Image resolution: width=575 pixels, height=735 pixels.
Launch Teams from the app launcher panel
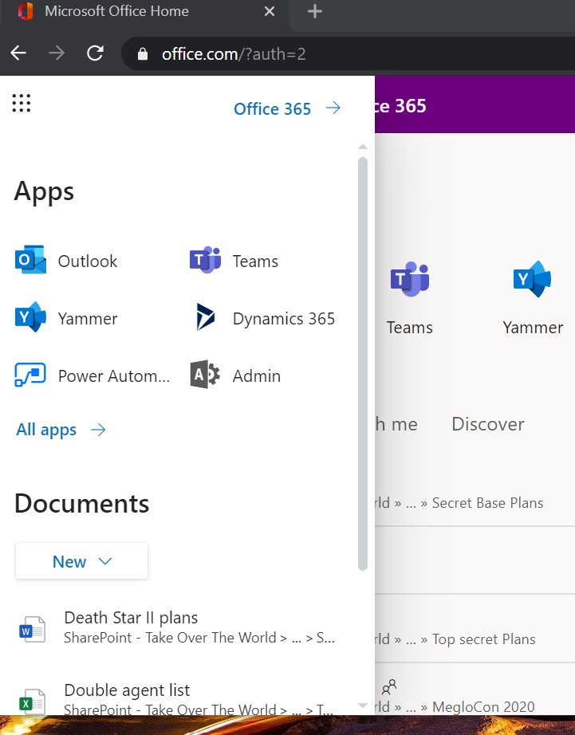click(x=234, y=261)
